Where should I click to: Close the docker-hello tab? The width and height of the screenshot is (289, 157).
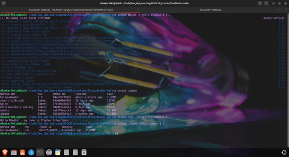click(x=138, y=10)
